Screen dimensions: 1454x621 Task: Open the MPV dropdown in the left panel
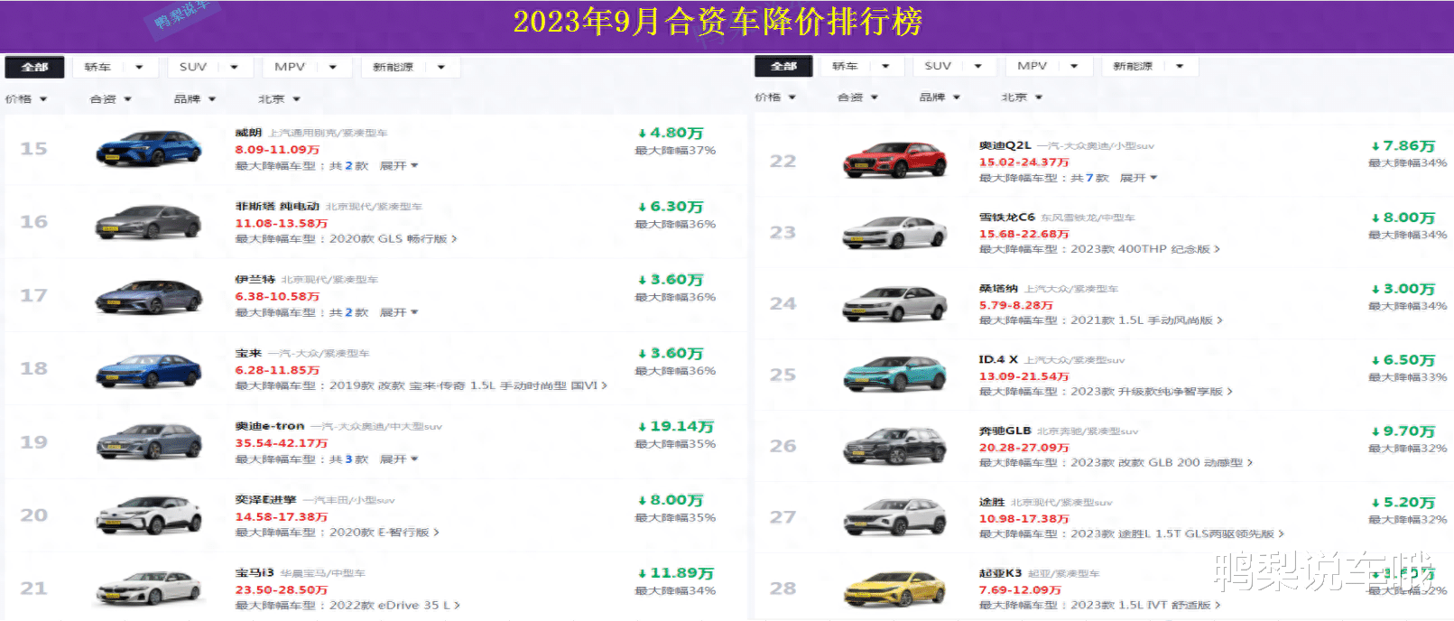pos(306,67)
